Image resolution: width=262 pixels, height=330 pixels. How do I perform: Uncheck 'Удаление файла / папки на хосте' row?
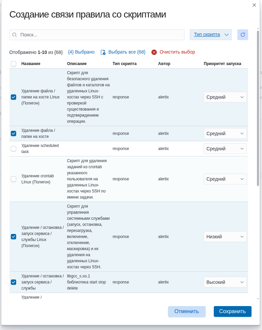tap(13, 133)
